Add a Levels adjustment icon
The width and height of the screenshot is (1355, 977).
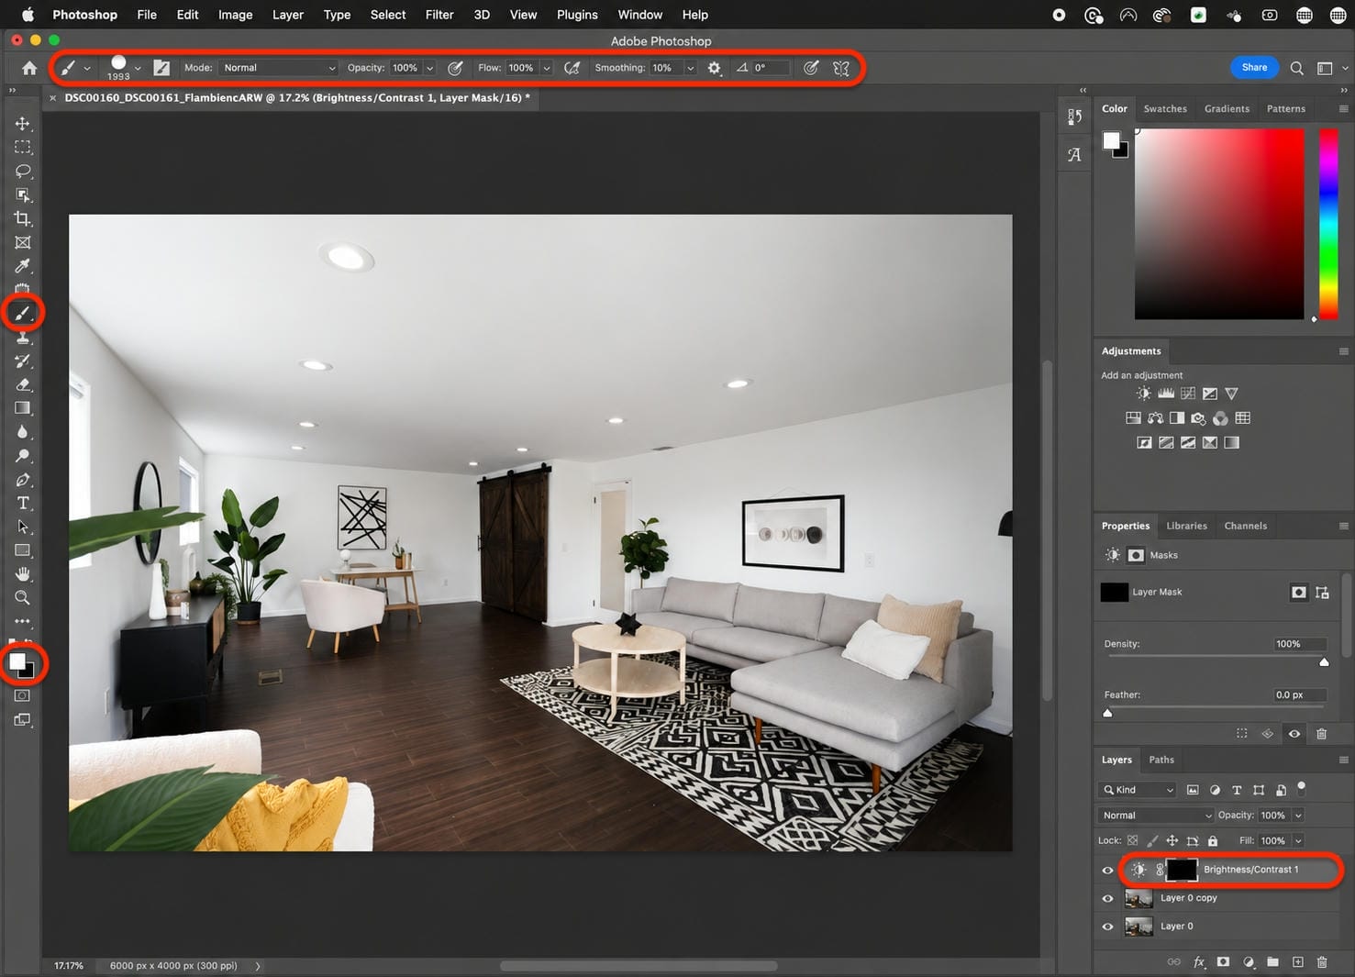point(1166,394)
